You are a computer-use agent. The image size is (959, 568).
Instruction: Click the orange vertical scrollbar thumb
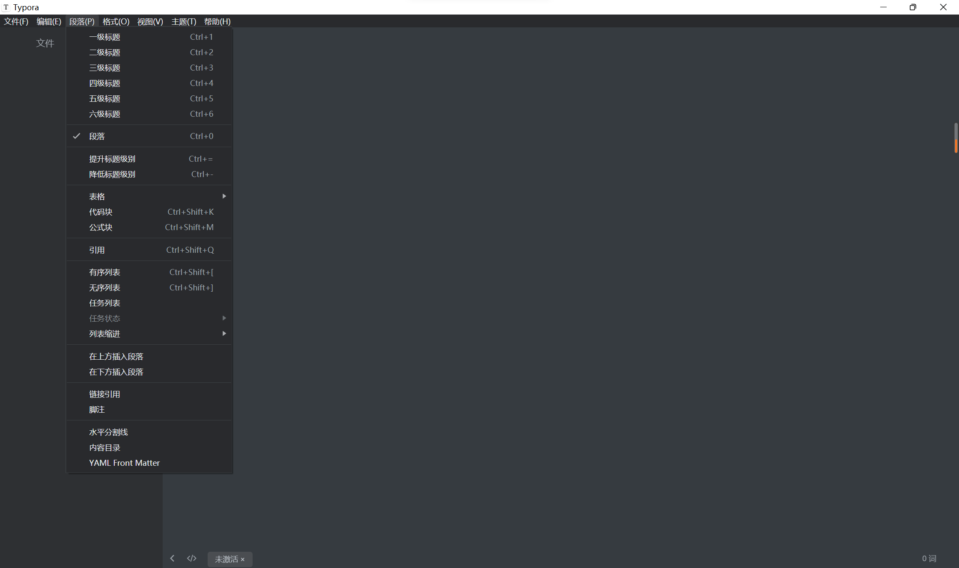(956, 146)
